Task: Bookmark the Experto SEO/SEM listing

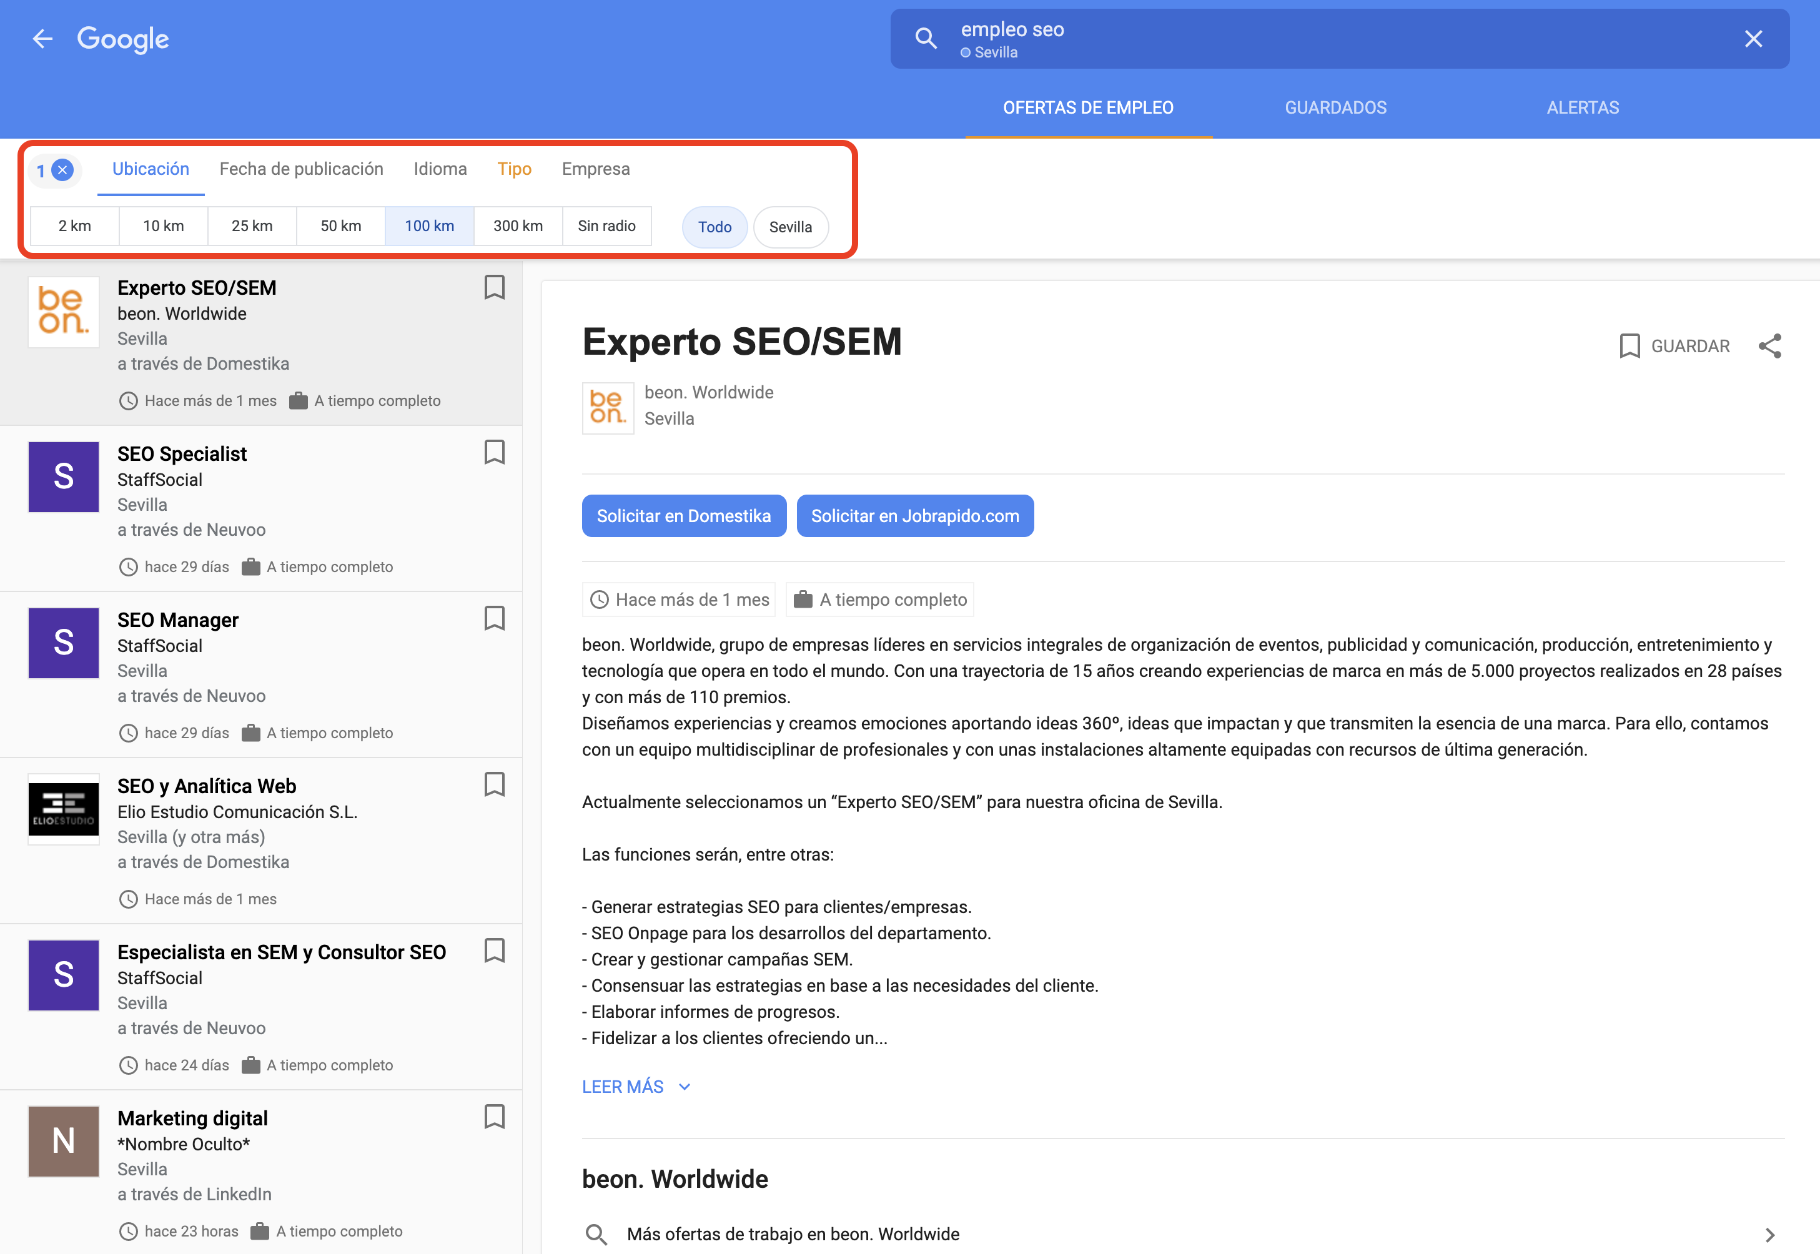Action: [494, 287]
